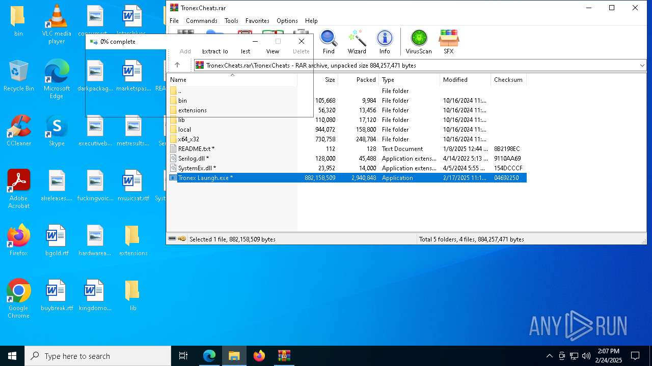Click the Test toolbar button
The image size is (652, 366).
(x=246, y=51)
